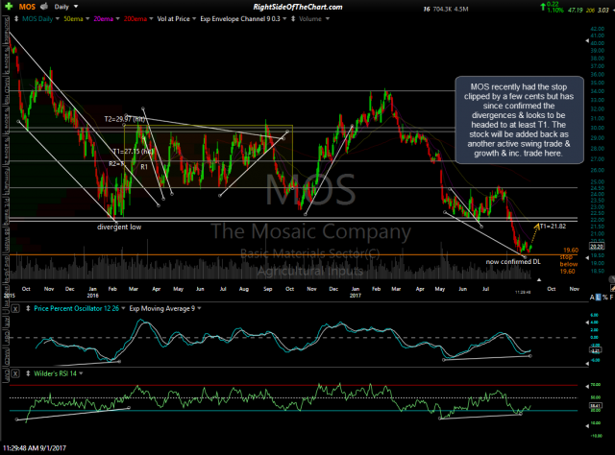The height and width of the screenshot is (455, 615).
Task: Click the 2016 year label on the time axis
Action: [92, 296]
